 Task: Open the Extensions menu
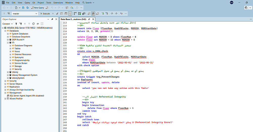[x=58, y=3]
